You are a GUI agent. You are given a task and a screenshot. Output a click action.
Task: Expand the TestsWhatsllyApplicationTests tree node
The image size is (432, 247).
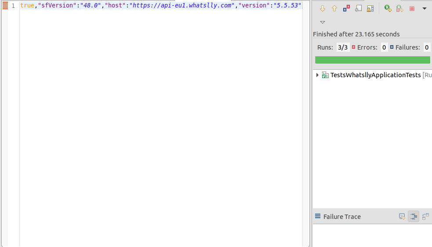(317, 75)
